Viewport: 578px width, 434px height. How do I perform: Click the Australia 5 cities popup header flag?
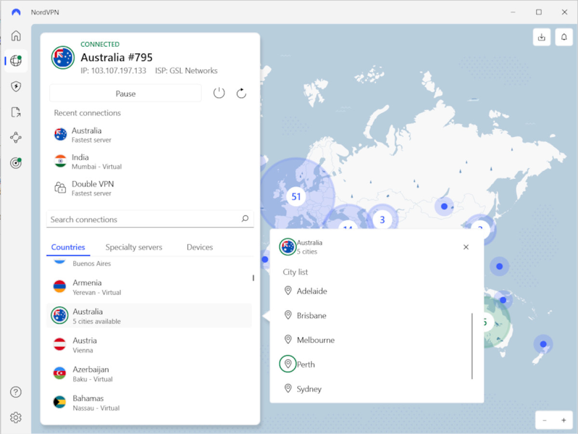click(x=288, y=246)
